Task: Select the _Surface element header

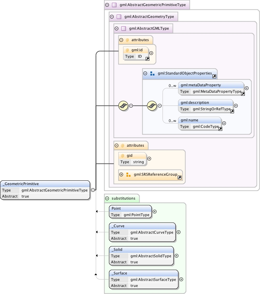Action: coord(144,273)
